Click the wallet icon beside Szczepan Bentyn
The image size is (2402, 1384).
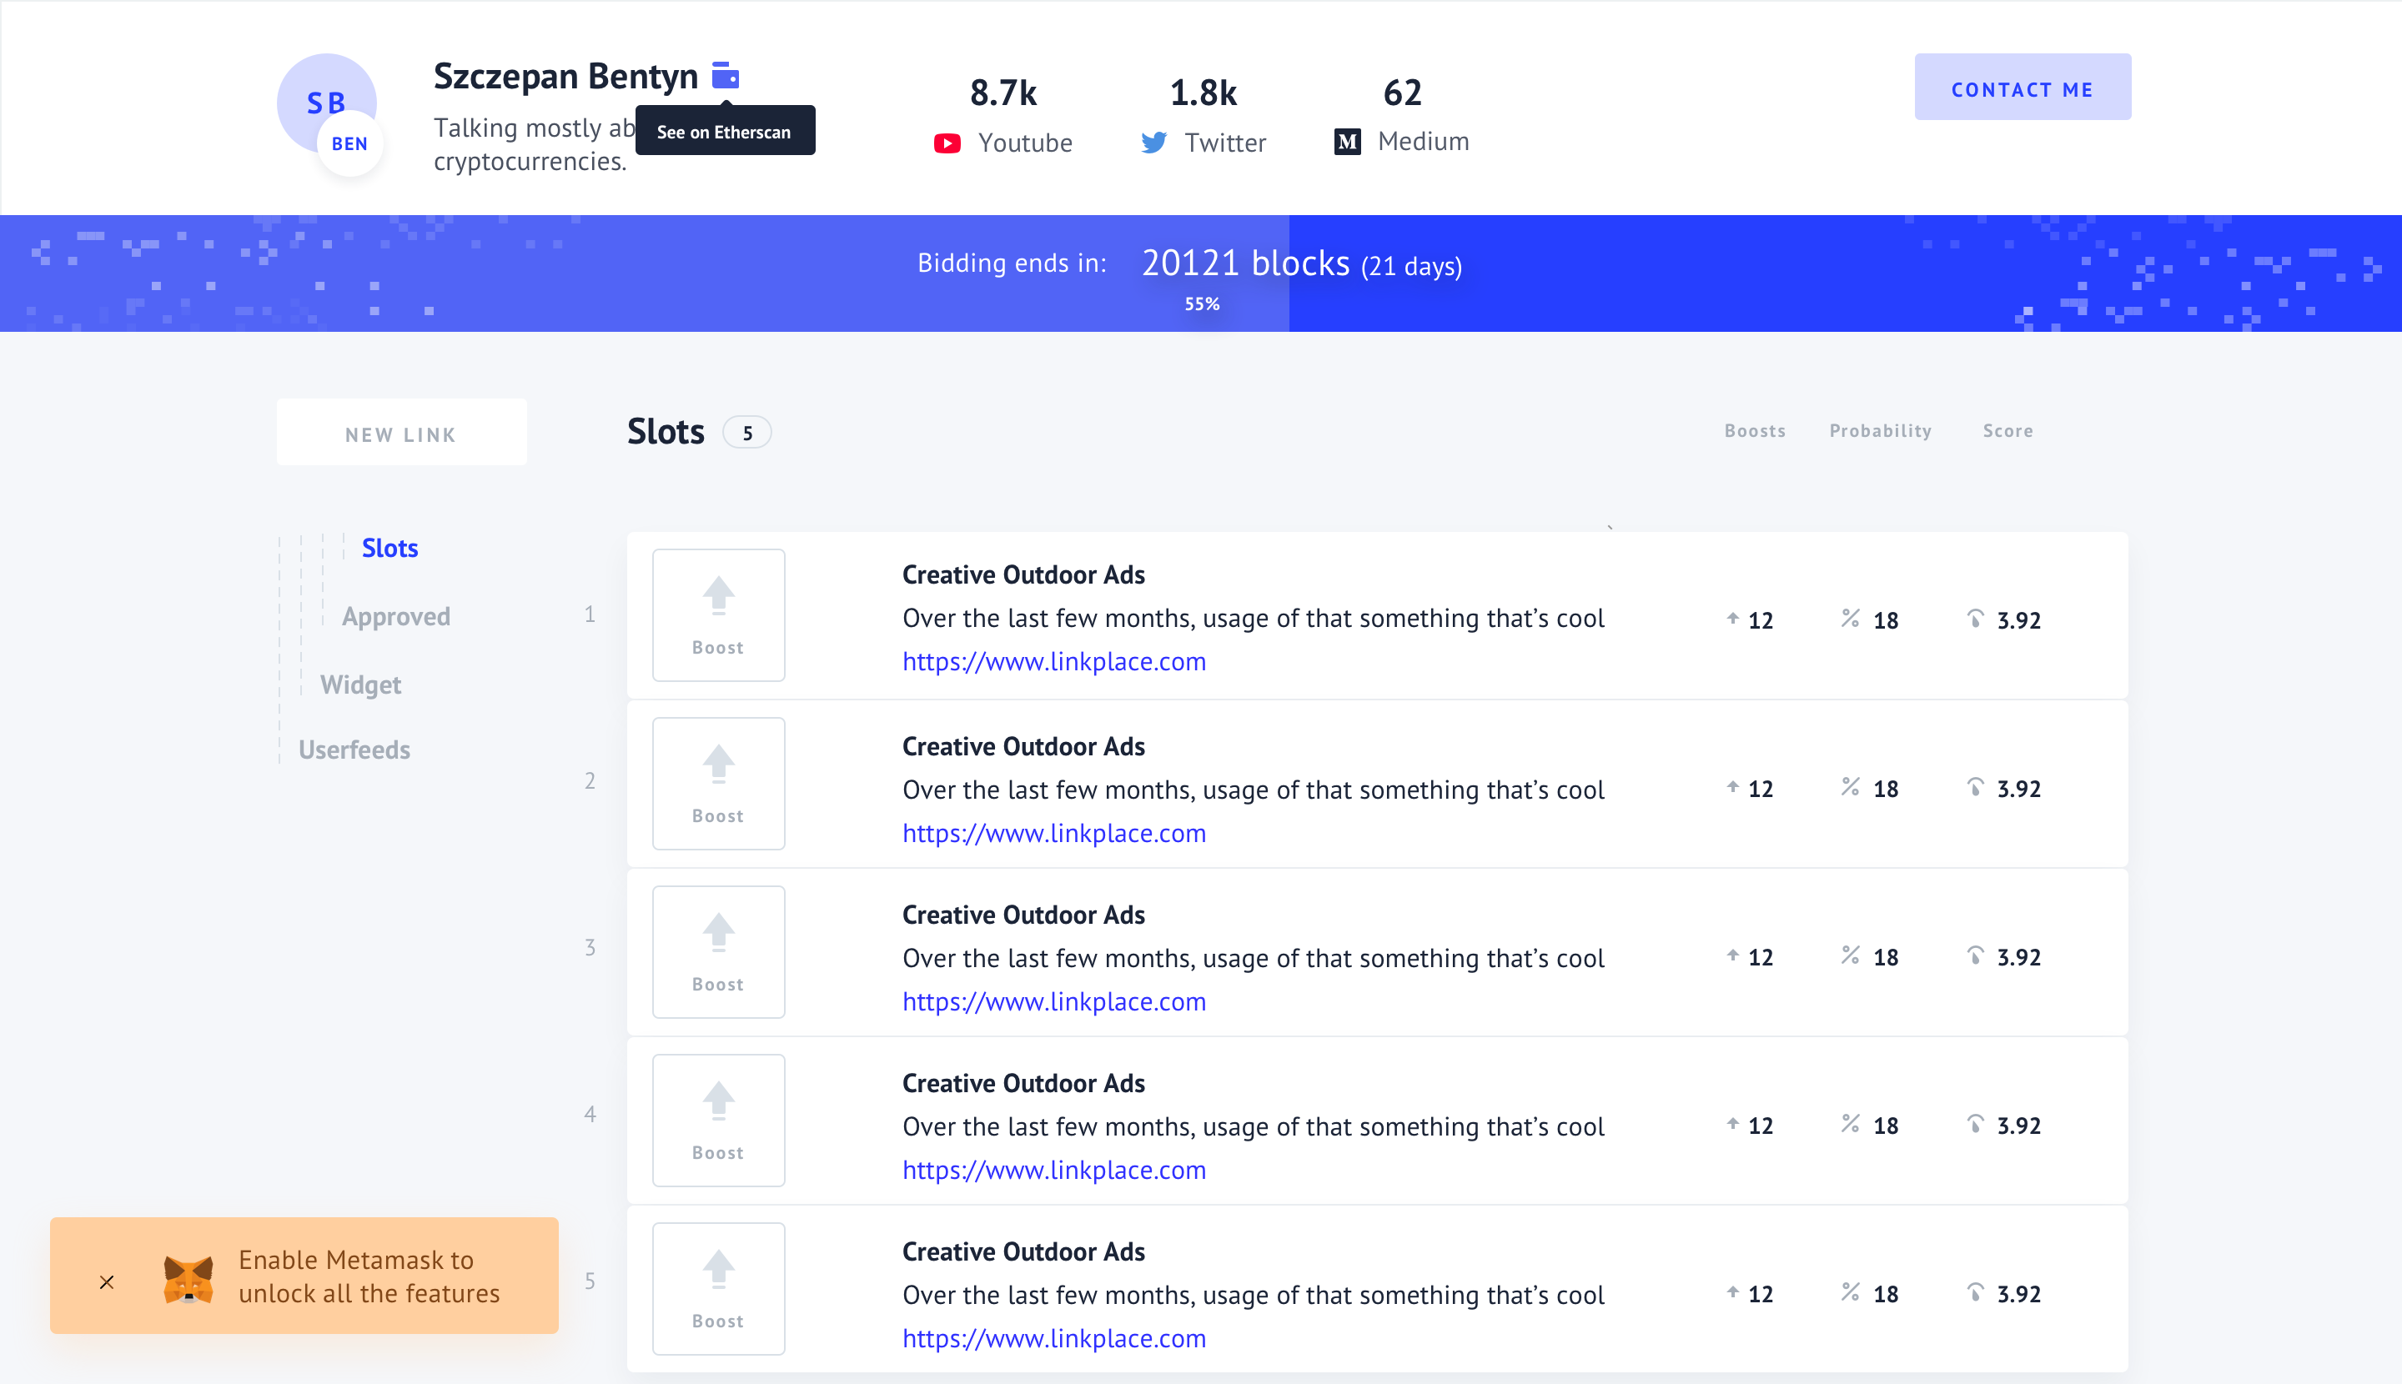(x=725, y=75)
